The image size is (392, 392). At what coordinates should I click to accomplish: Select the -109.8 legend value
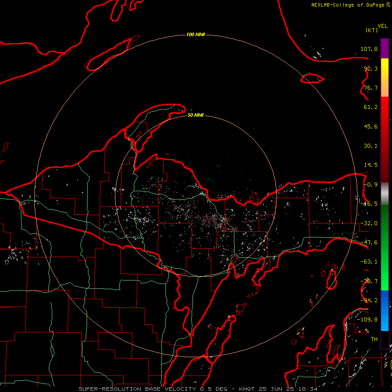(368, 320)
